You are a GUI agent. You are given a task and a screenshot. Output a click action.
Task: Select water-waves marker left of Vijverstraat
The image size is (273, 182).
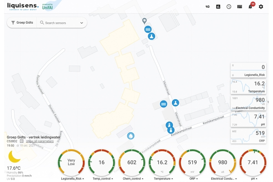(x=163, y=104)
